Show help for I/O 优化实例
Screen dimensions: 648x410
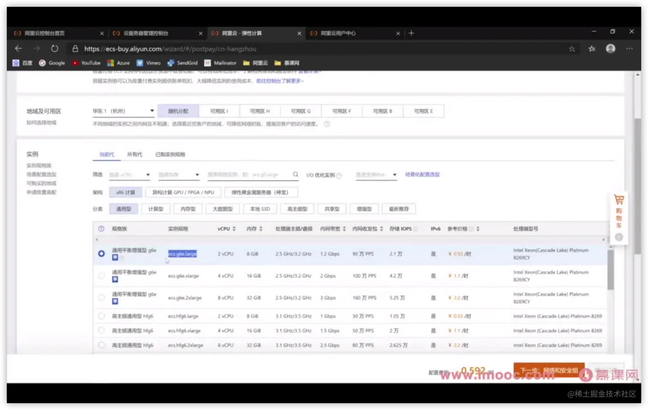(339, 175)
